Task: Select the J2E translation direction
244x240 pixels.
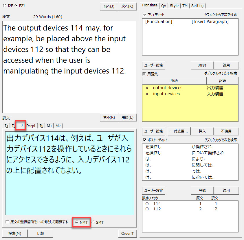Action: tap(4, 6)
